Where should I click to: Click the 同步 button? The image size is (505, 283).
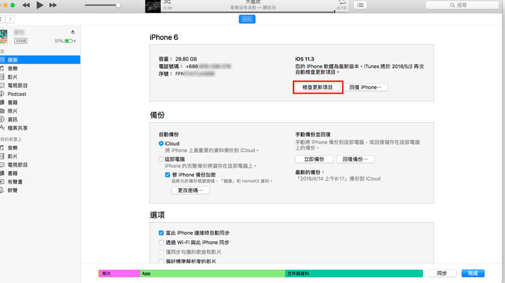click(x=442, y=274)
